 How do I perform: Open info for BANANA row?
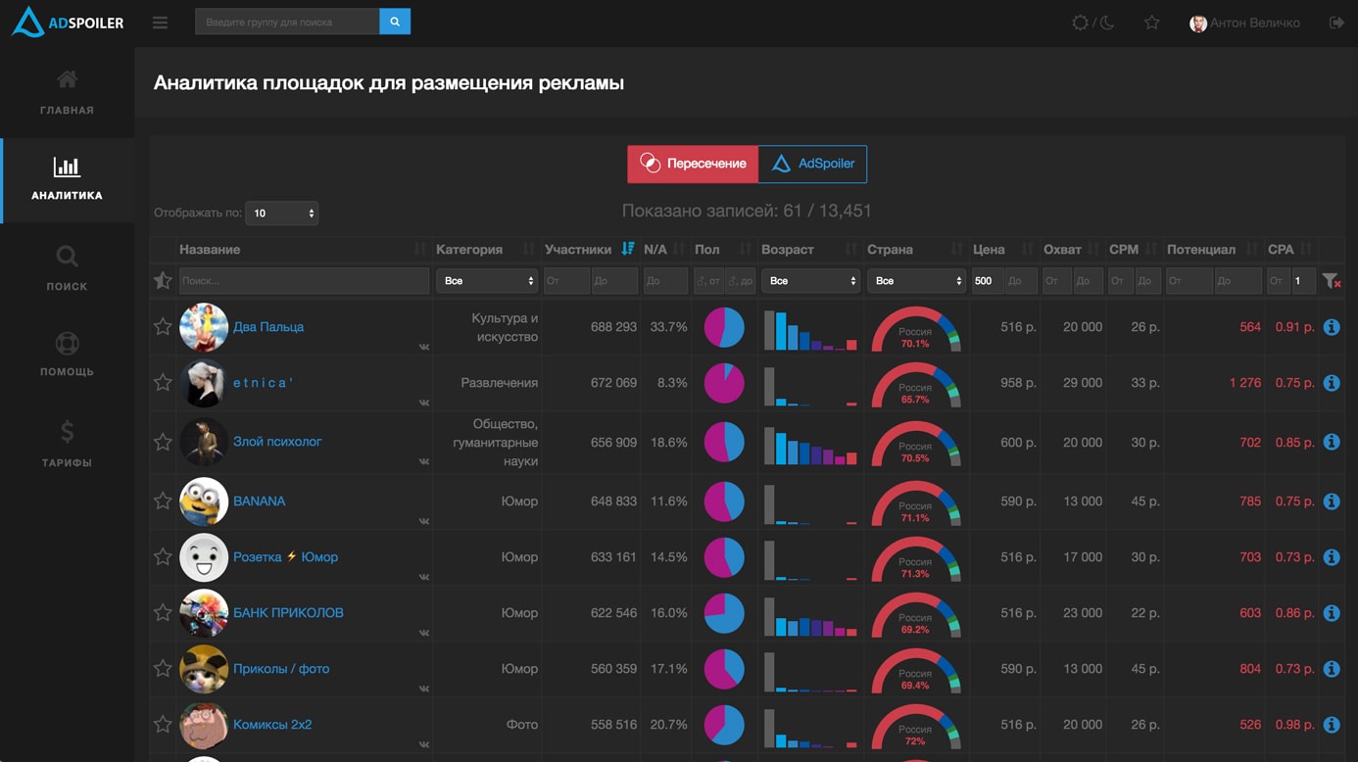(1332, 501)
